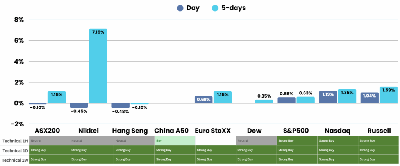This screenshot has width=400, height=166.
Task: Toggle the 5-days series legend dot
Action: (x=215, y=8)
